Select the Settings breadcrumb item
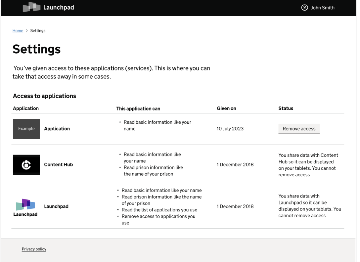 coord(37,30)
